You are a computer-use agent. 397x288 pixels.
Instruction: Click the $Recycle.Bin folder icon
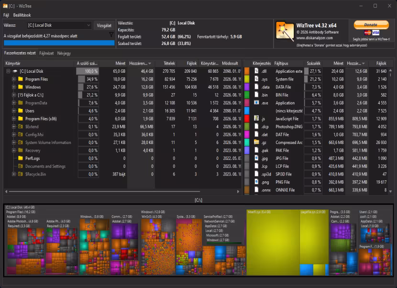21,174
